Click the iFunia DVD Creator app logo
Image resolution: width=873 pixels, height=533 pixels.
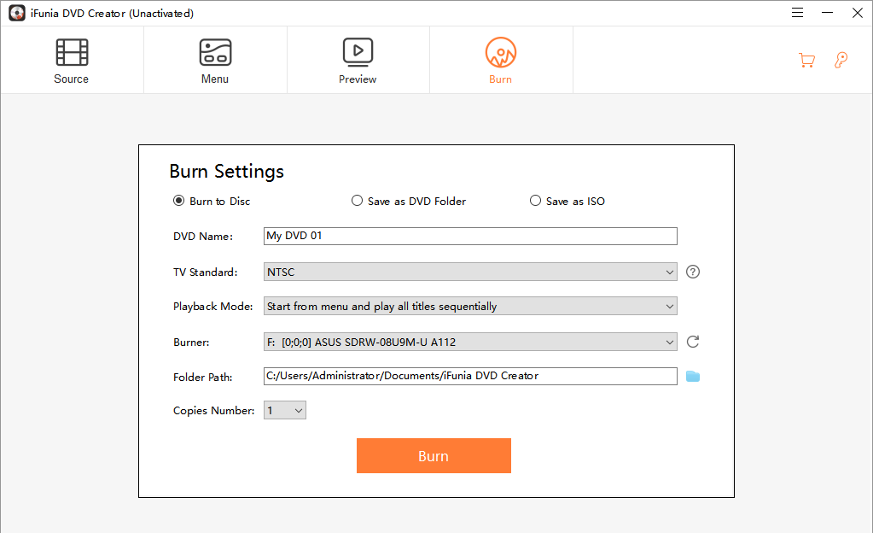coord(17,14)
